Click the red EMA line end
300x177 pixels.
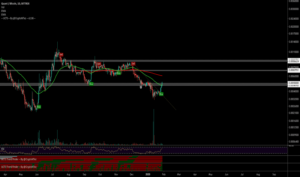pos(162,76)
